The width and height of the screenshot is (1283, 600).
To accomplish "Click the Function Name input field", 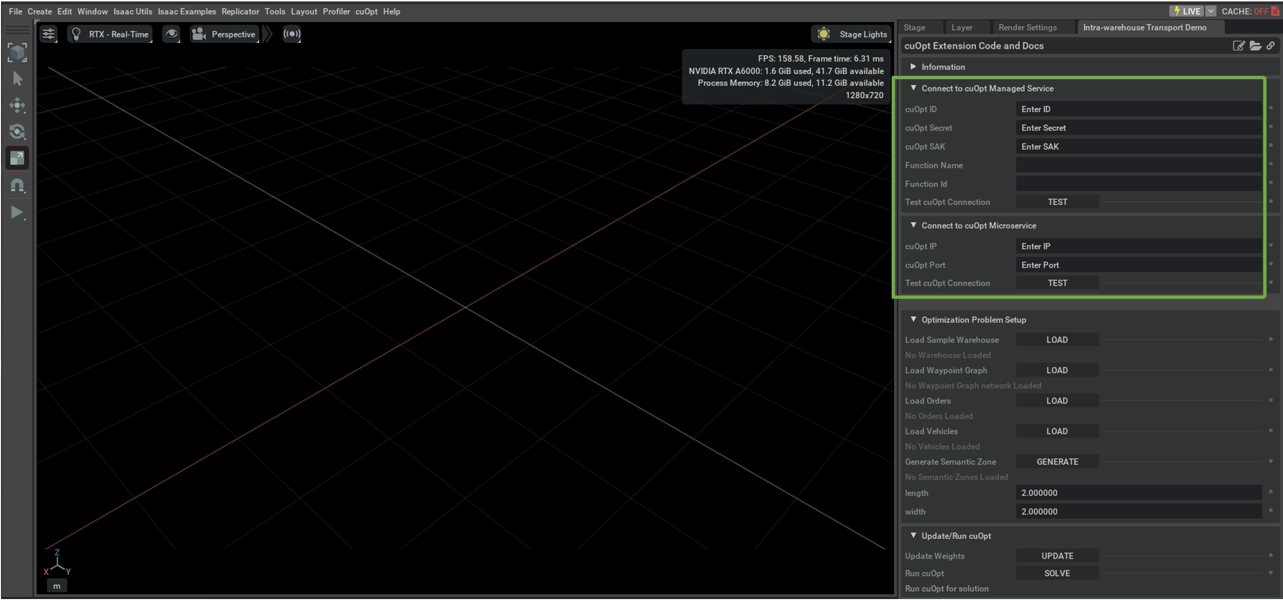I will point(1139,166).
